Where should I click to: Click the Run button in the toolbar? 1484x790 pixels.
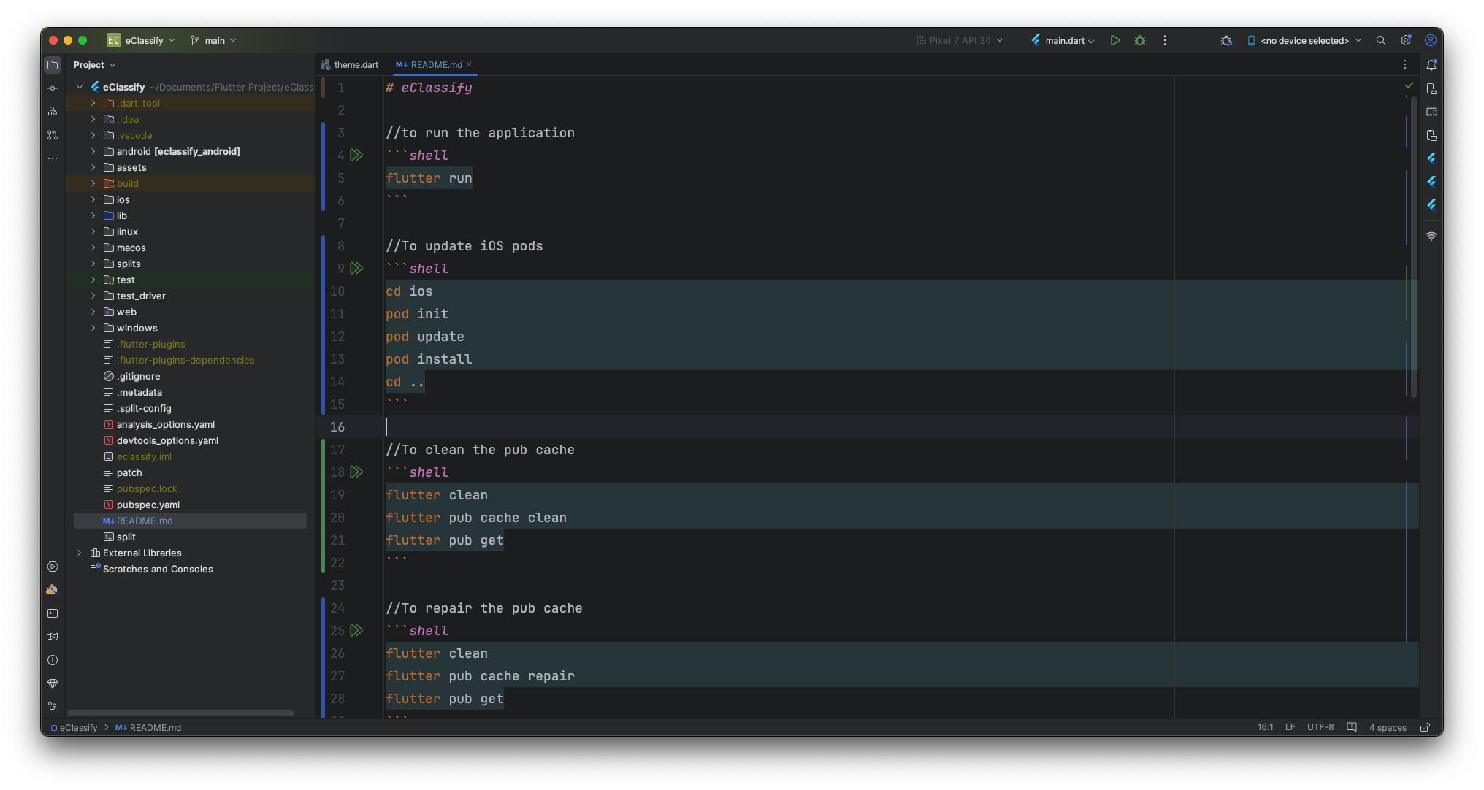(1115, 40)
